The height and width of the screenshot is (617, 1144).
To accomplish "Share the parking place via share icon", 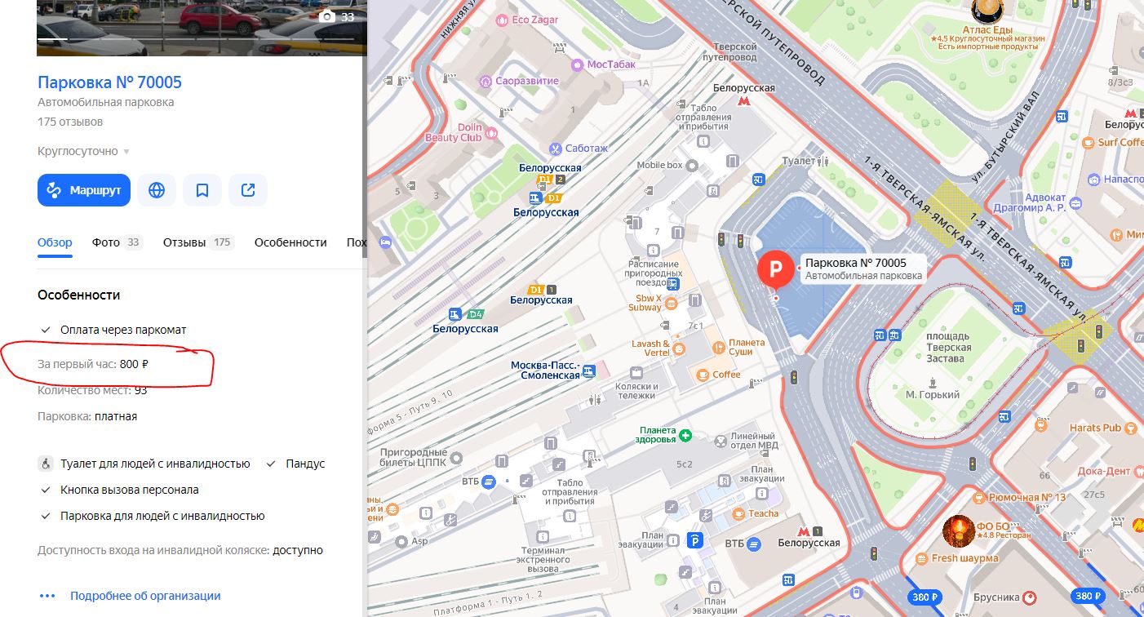I will pos(248,190).
